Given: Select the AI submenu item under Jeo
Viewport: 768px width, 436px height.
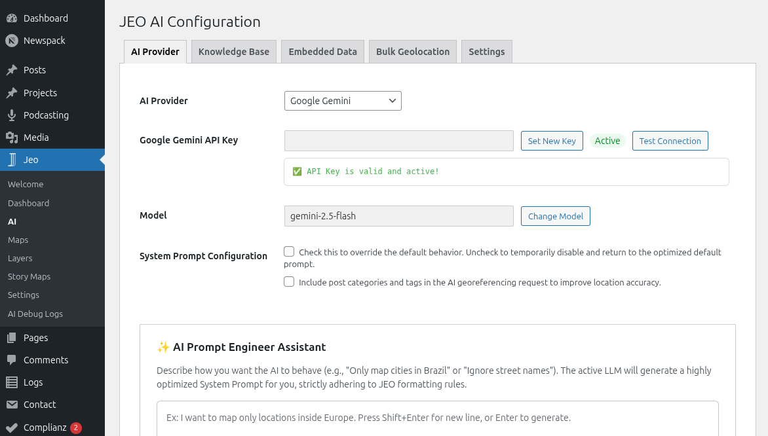Looking at the screenshot, I should pos(12,222).
